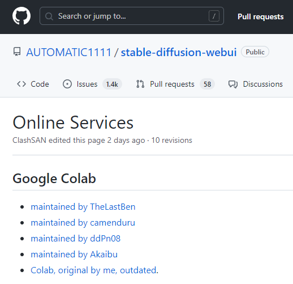Screen dimensions: 293x284
Task: Click the Google Colab heading
Action: pyautogui.click(x=54, y=179)
